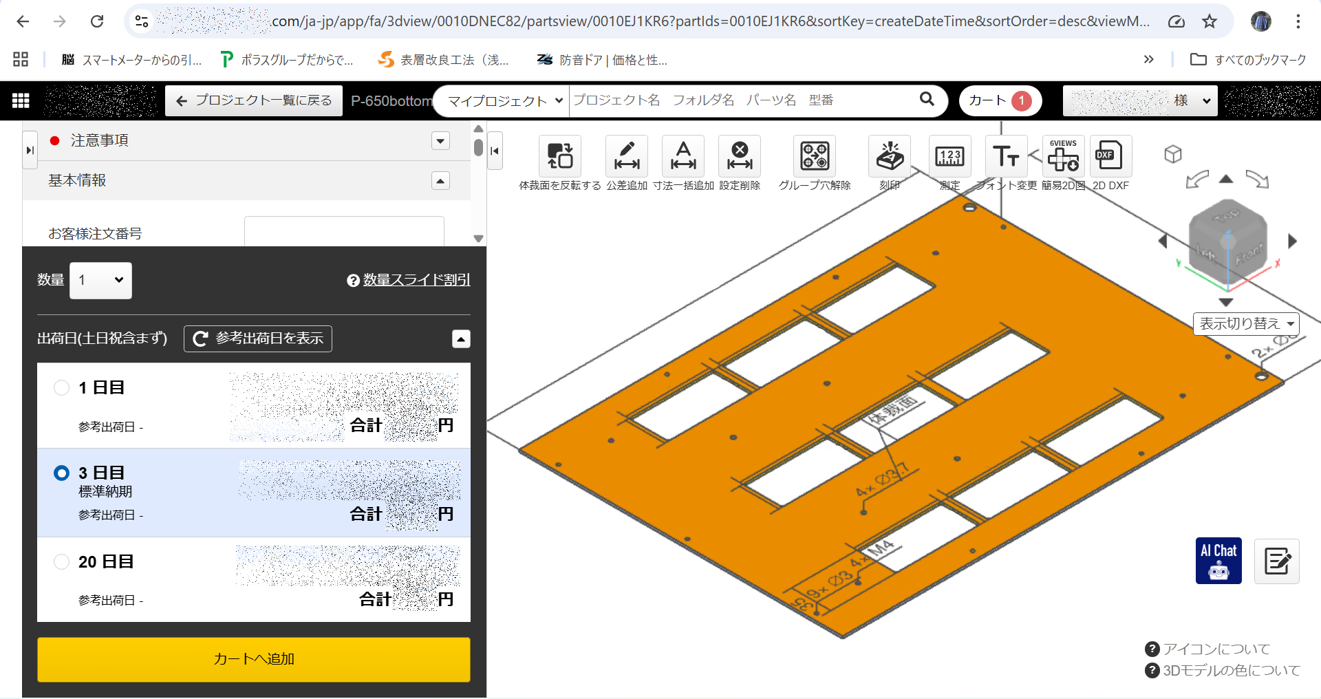This screenshot has height=699, width=1321.
Task: Activate the measurement (測定) tool
Action: tap(949, 156)
